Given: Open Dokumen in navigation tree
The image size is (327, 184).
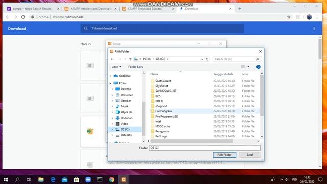Looking at the screenshot, I should pyautogui.click(x=127, y=95).
